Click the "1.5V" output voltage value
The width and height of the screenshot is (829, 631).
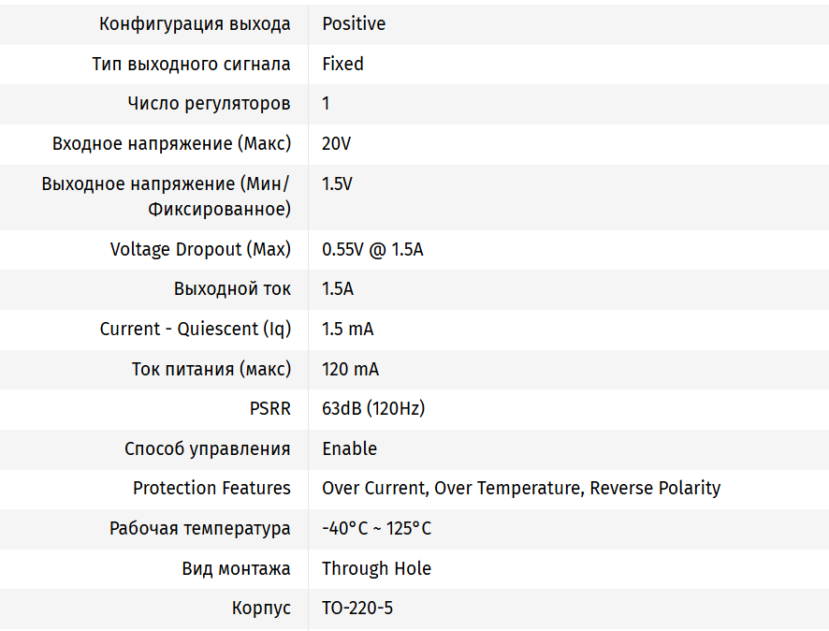(x=337, y=184)
